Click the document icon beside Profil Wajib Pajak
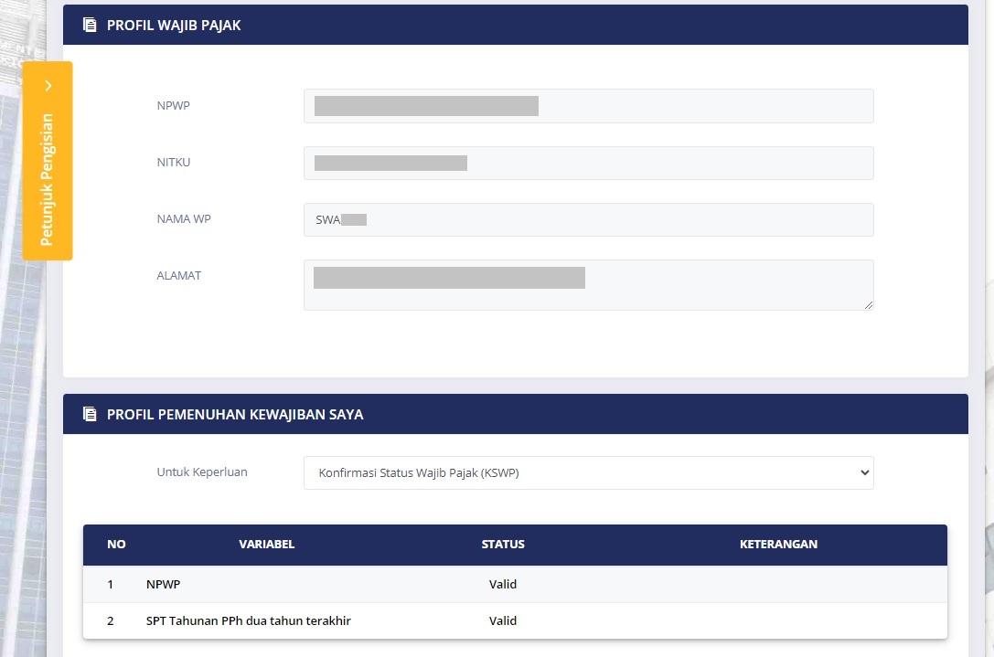 coord(90,26)
